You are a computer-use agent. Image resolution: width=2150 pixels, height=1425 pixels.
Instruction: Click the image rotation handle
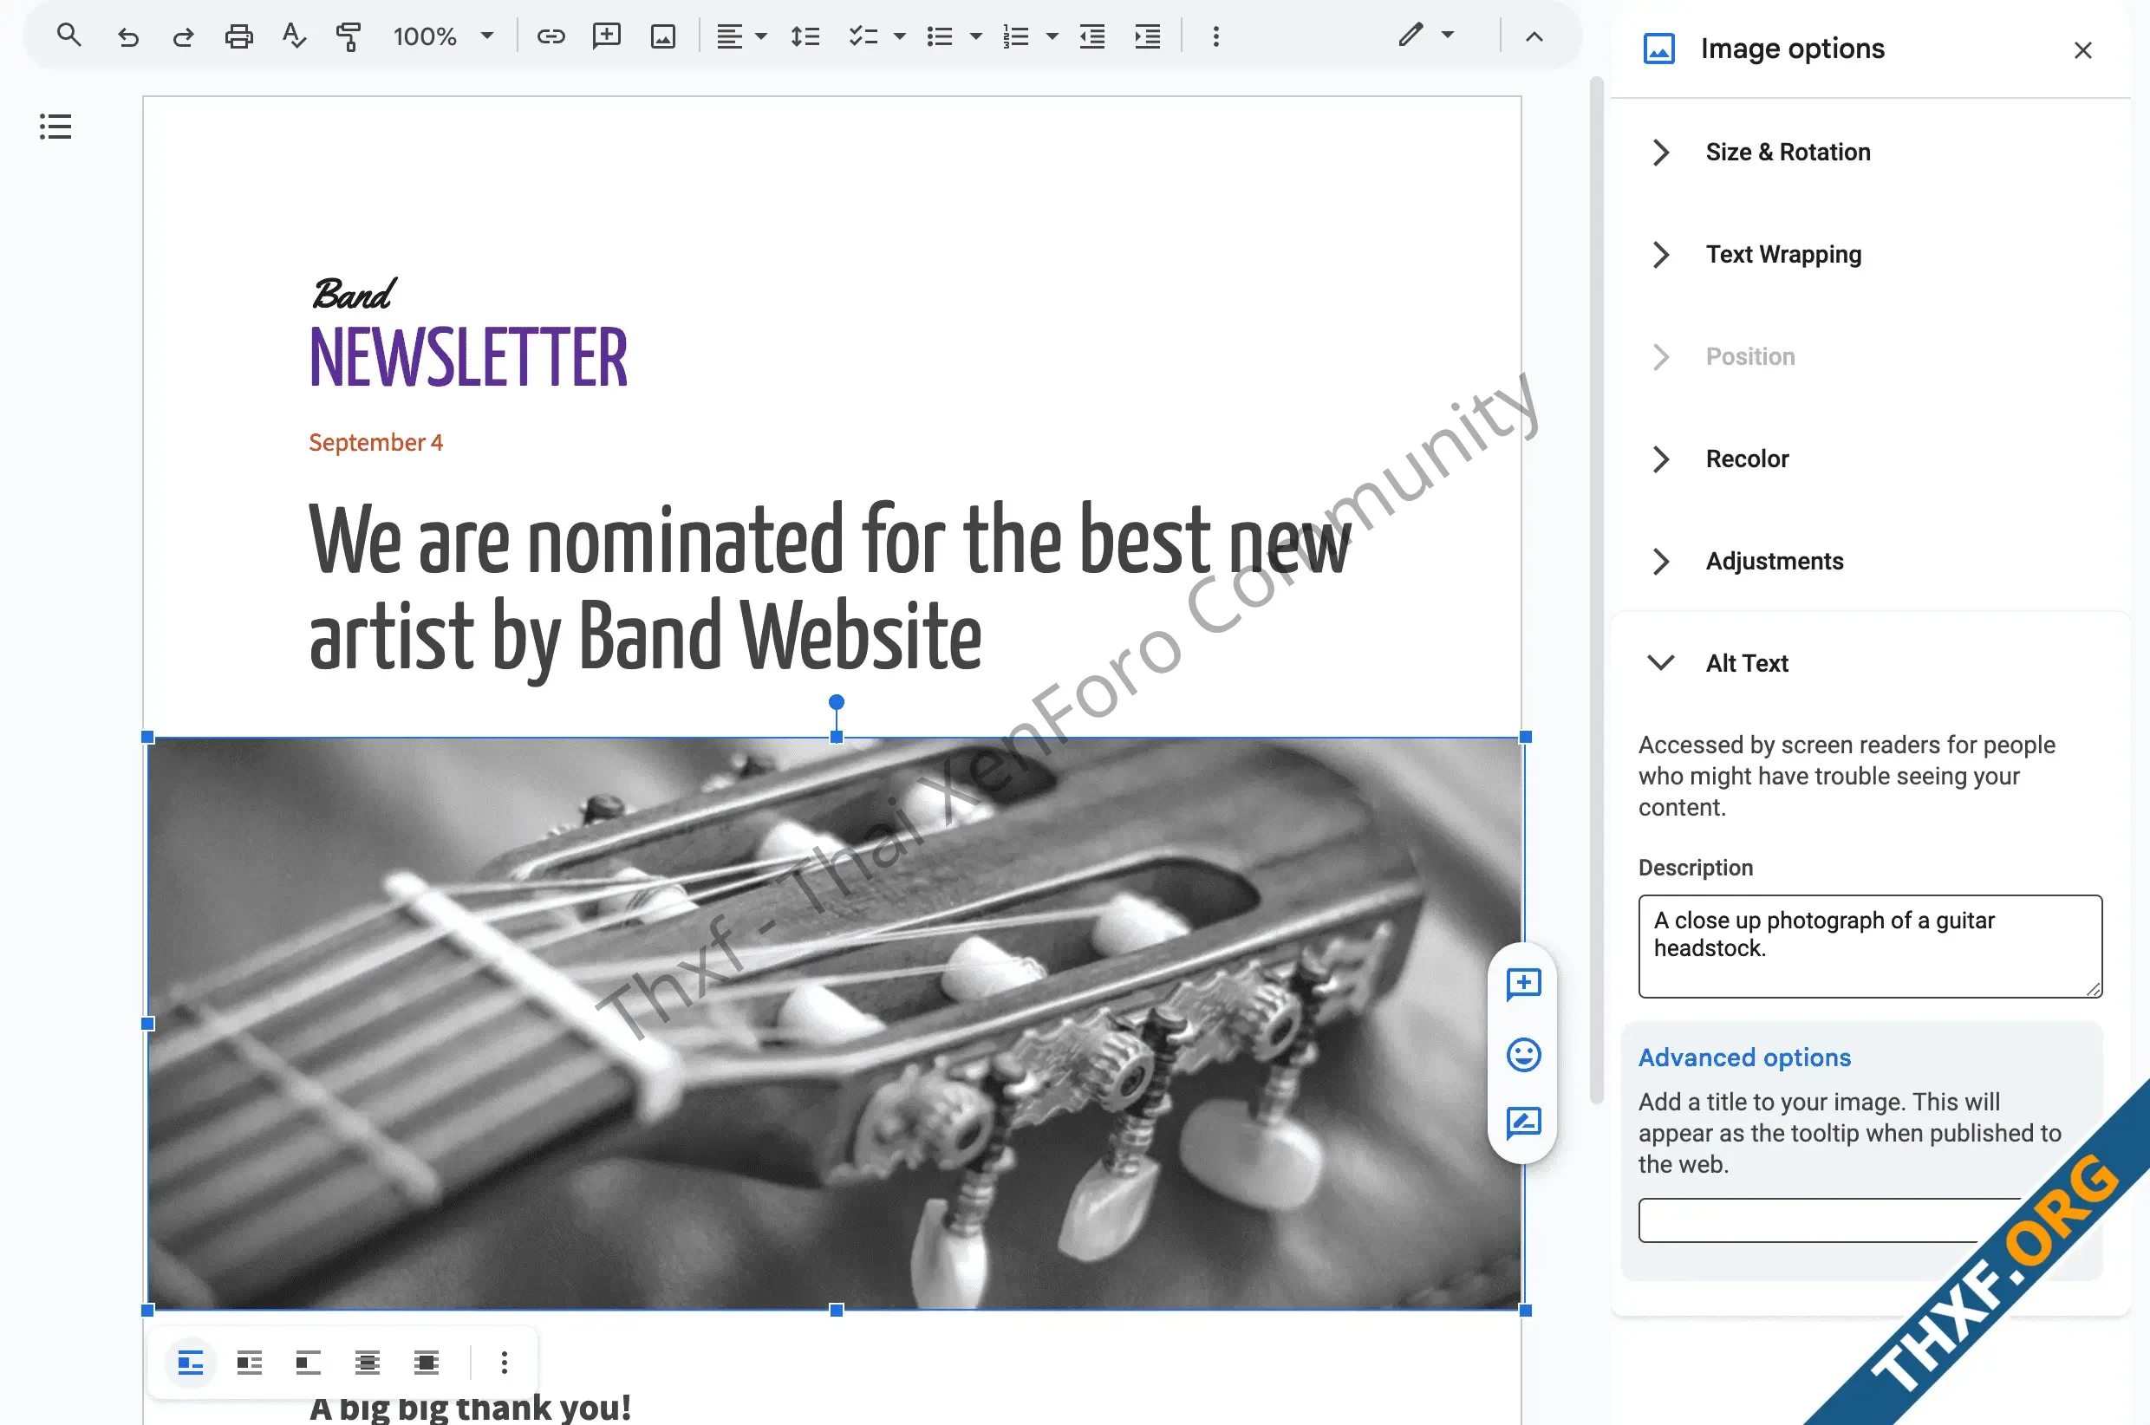click(x=836, y=701)
